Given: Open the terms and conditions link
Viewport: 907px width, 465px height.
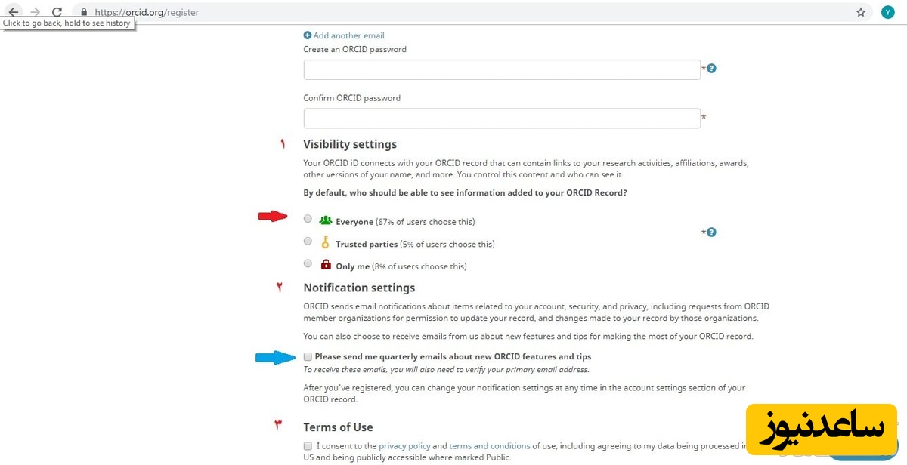Looking at the screenshot, I should [x=489, y=446].
